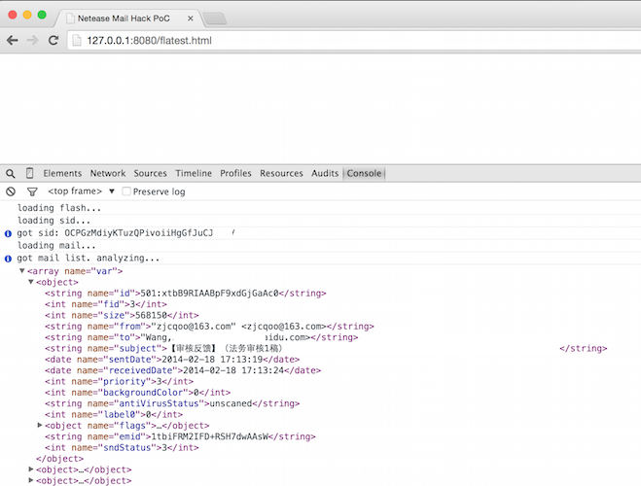Select the Netease Mail Hack PoC tab

coord(128,18)
